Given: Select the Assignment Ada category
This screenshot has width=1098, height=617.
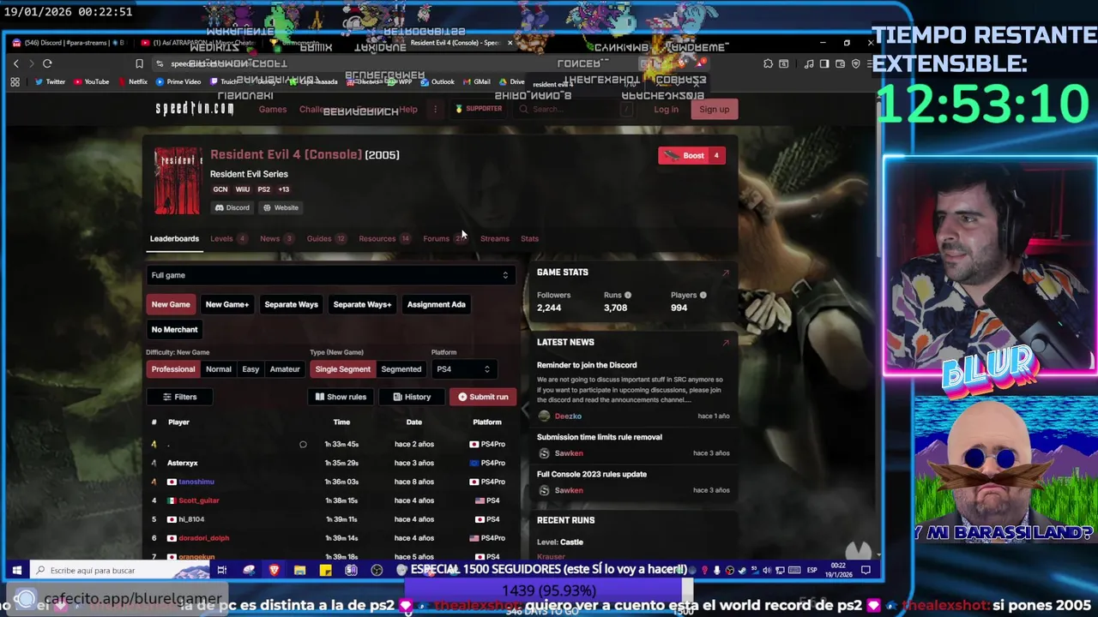Looking at the screenshot, I should point(436,304).
